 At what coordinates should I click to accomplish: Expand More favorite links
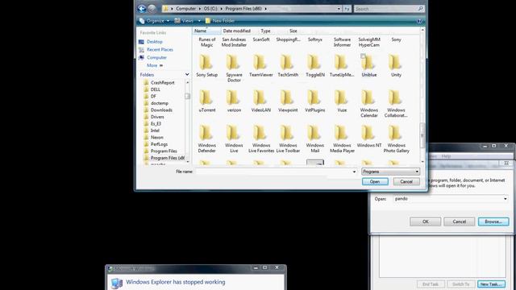(x=154, y=65)
